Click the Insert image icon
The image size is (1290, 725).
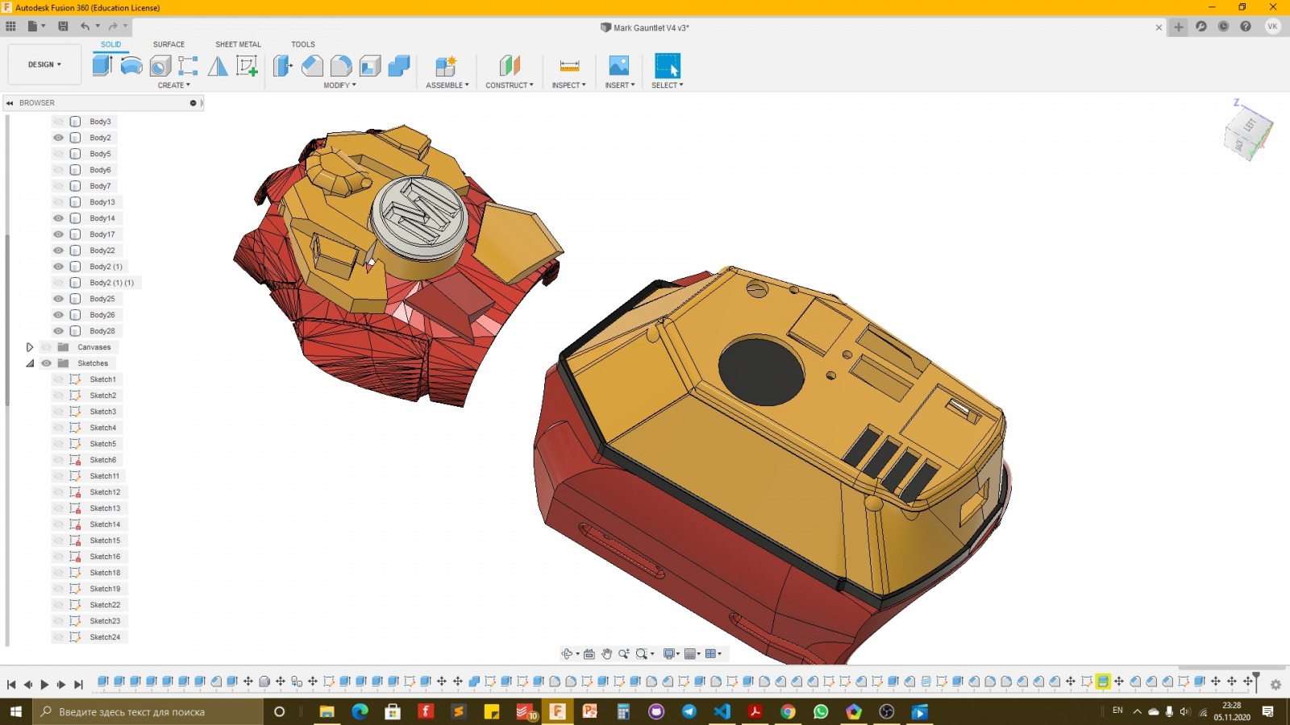[x=618, y=65]
